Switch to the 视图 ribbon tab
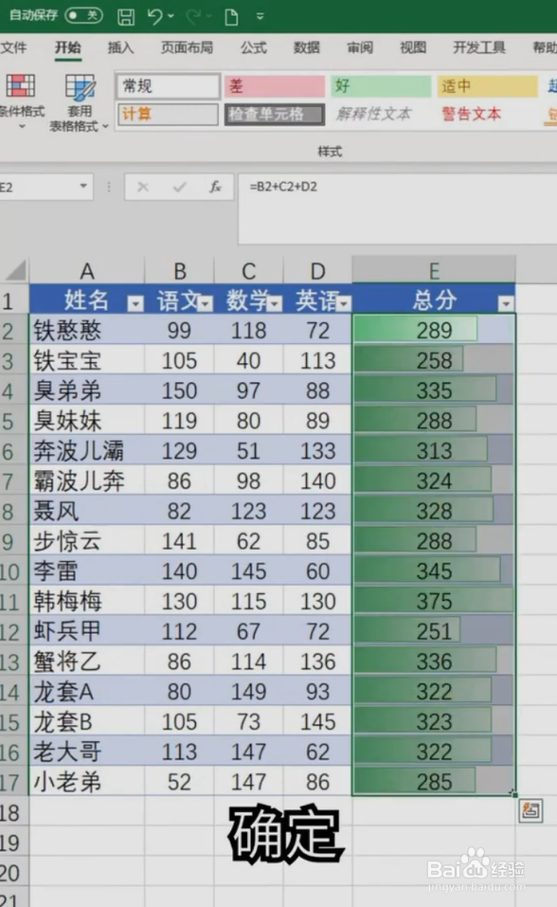 point(413,47)
